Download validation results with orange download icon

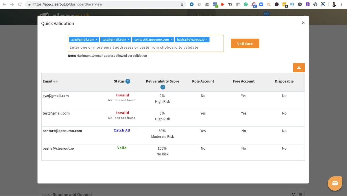299,67
